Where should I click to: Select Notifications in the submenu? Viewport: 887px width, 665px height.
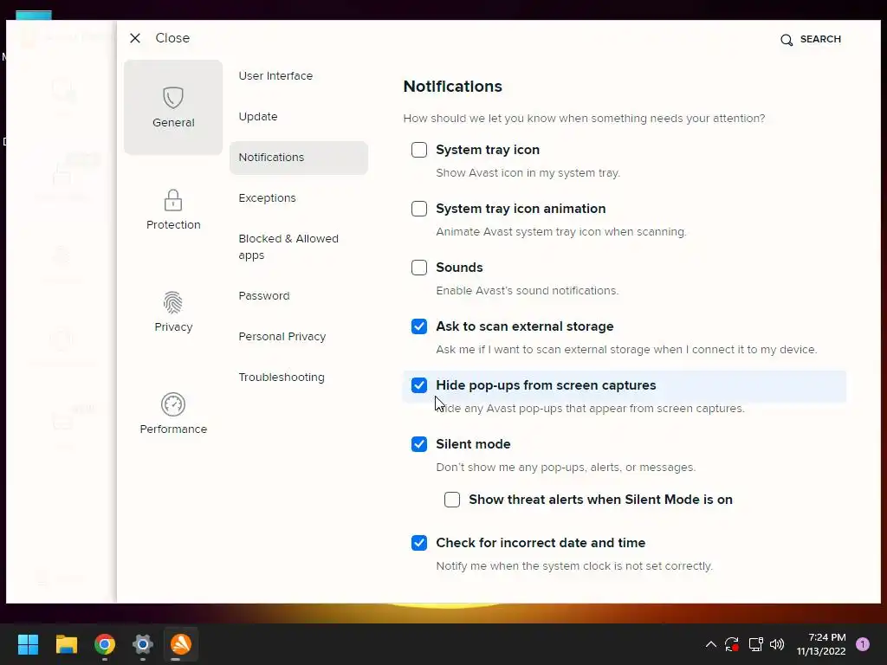click(x=299, y=158)
